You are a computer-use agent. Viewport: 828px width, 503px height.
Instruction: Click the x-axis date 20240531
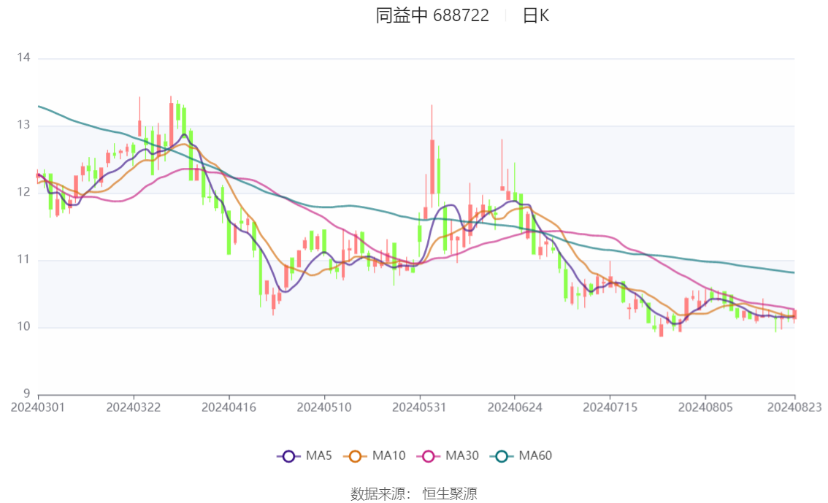tap(419, 407)
